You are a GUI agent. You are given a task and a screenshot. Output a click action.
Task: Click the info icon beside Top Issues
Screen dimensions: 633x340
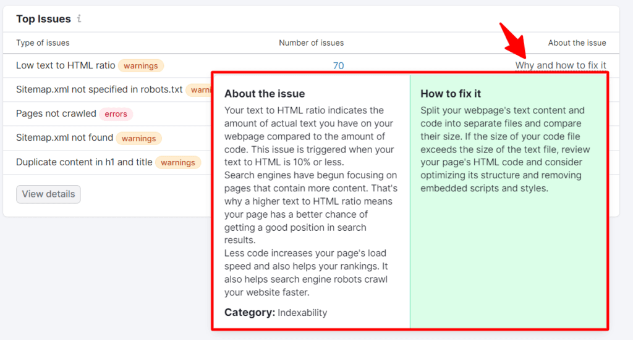(x=79, y=19)
